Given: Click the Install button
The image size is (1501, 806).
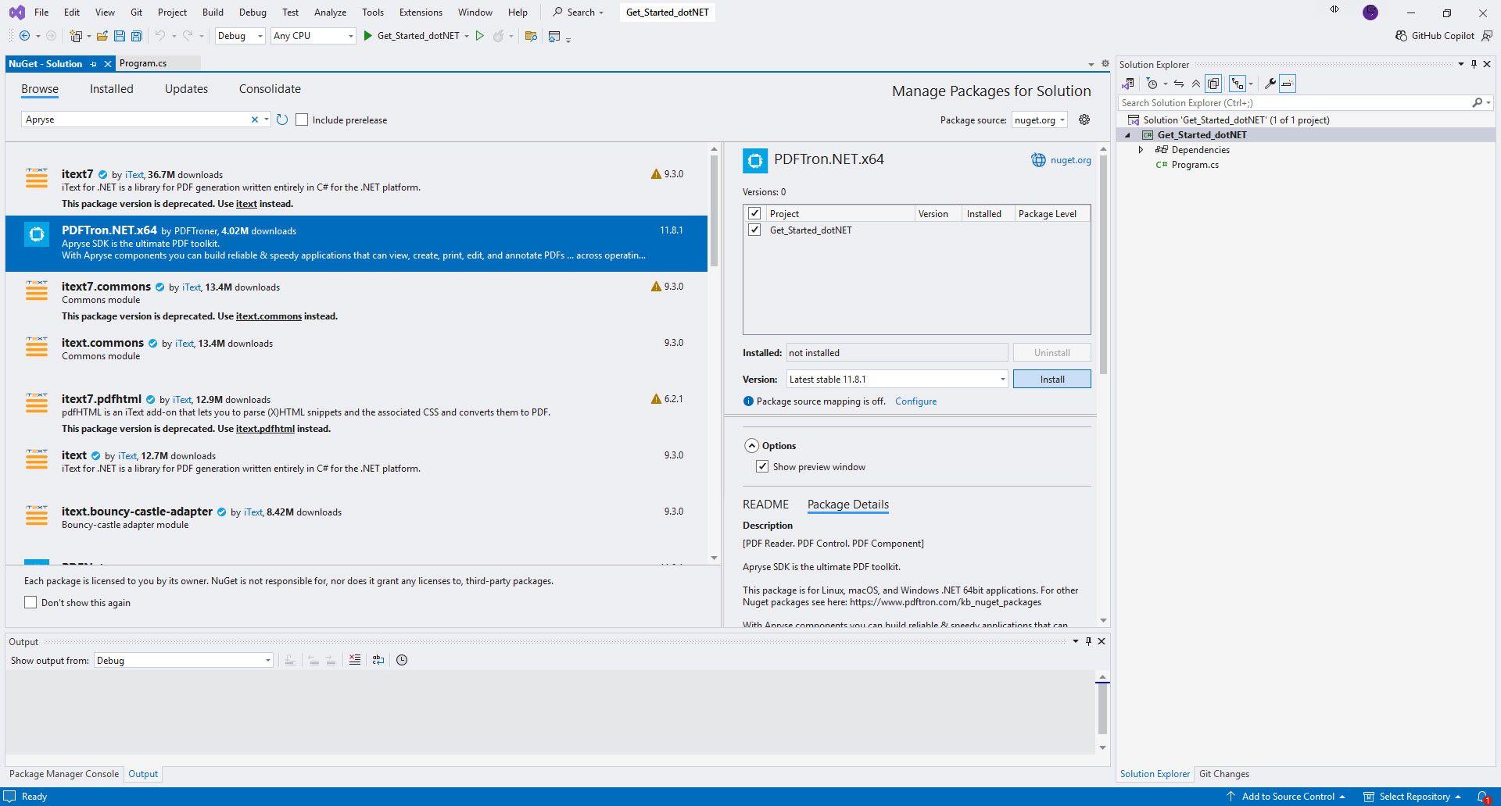Looking at the screenshot, I should pyautogui.click(x=1051, y=379).
